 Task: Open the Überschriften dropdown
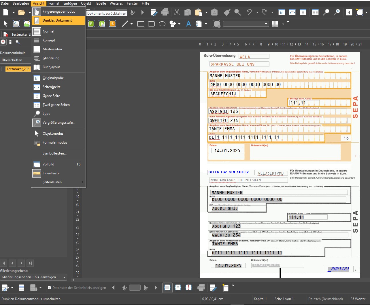click(16, 60)
